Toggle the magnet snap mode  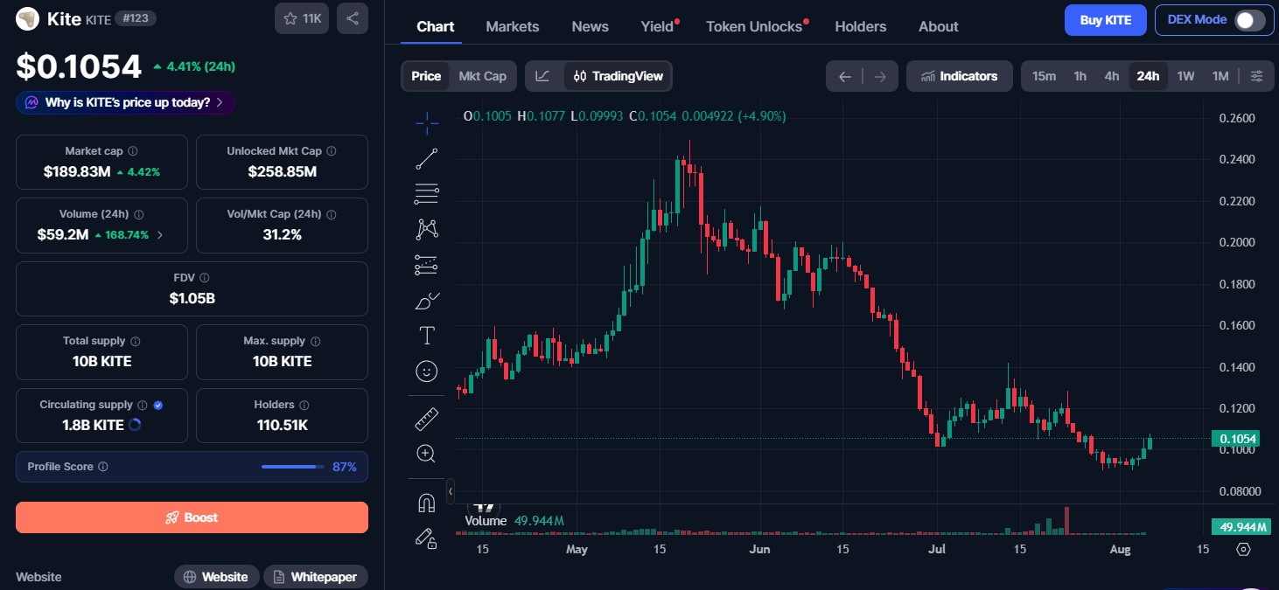click(x=427, y=503)
